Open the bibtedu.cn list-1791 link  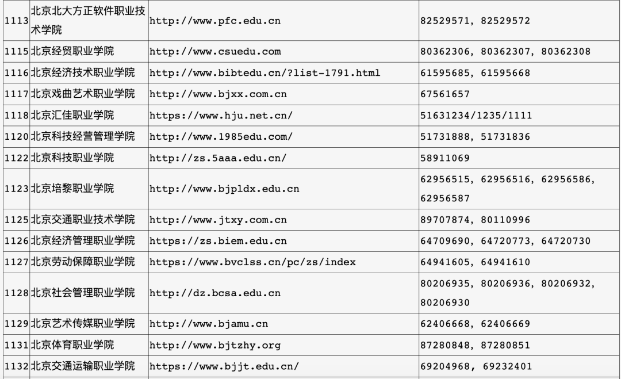point(264,73)
